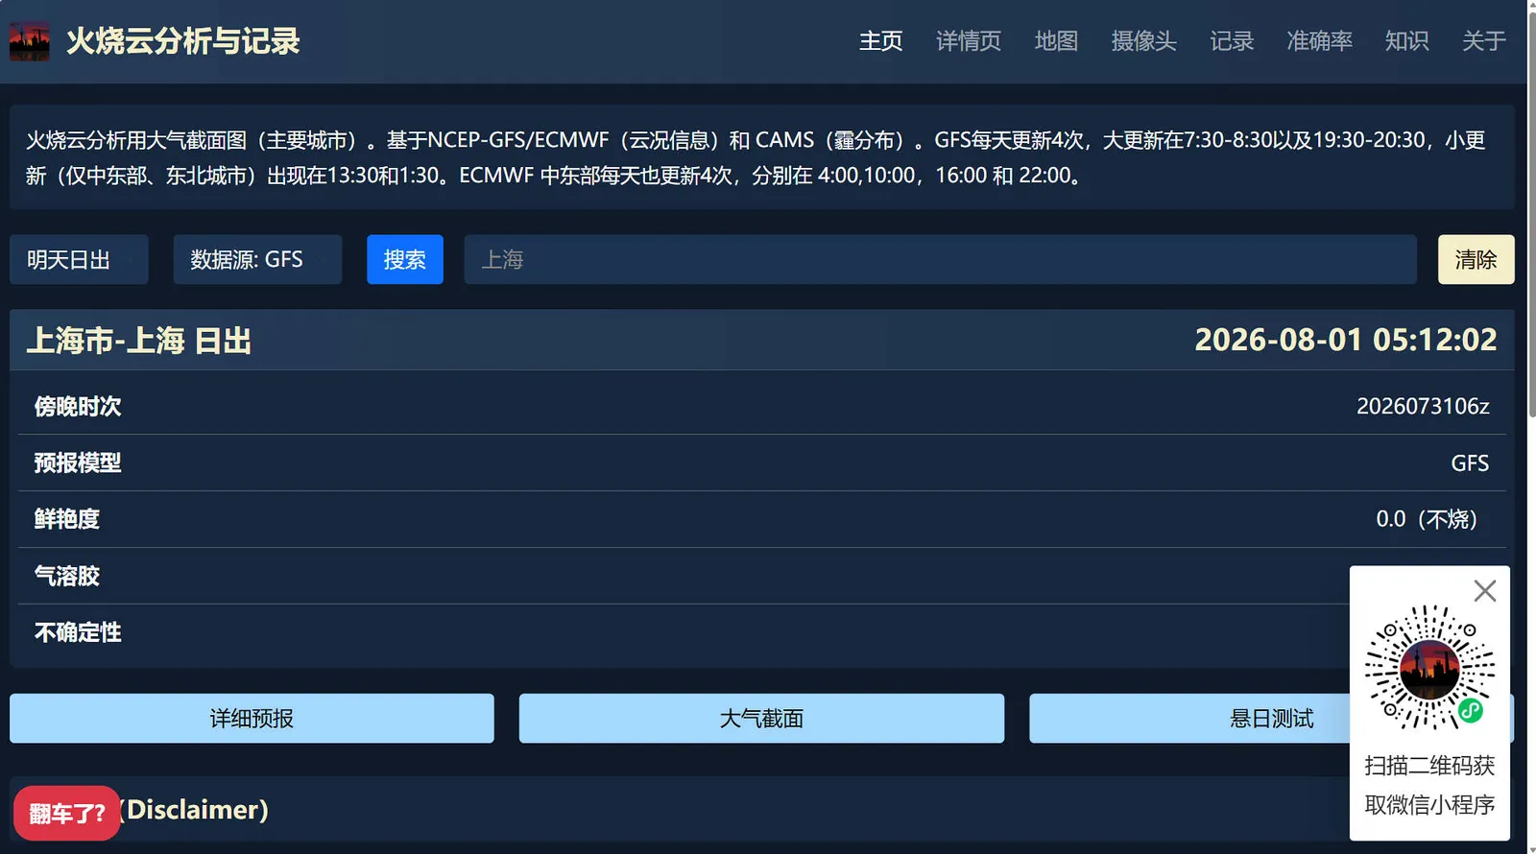
Task: Click the 2026-08-01 05:12:02 timestamp
Action: [1345, 340]
